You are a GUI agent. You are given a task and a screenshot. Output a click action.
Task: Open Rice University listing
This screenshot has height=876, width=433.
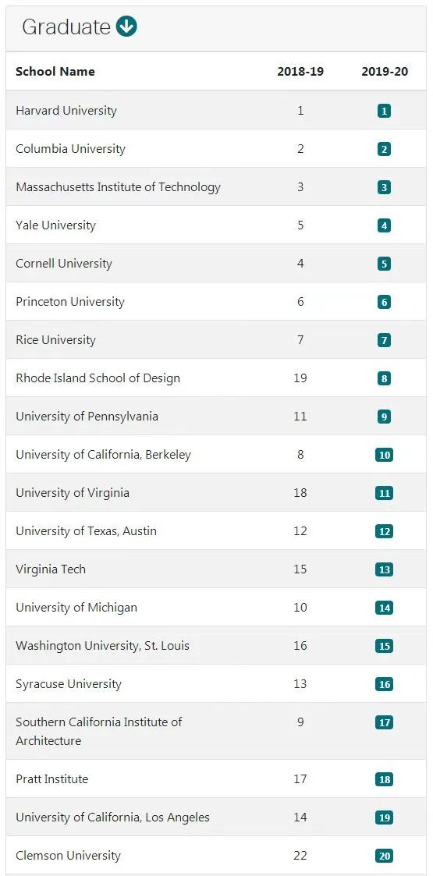[55, 339]
